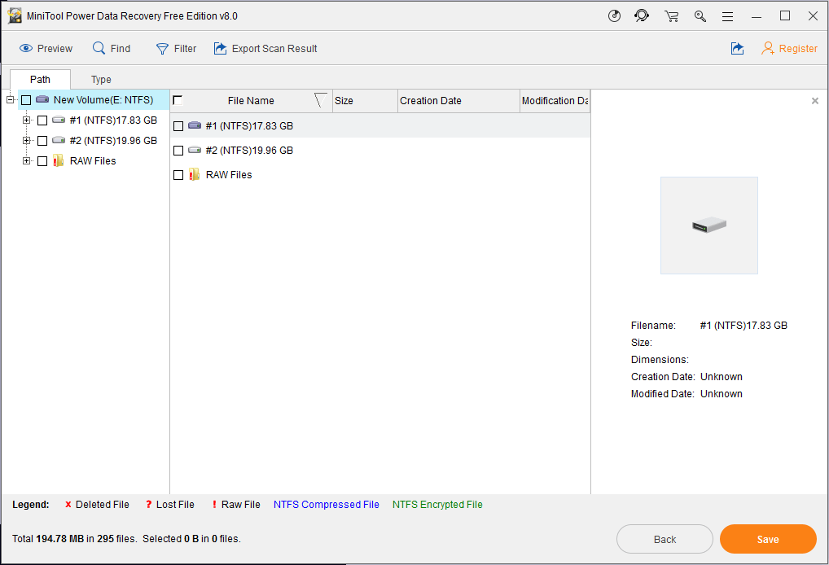The image size is (829, 565).
Task: Click the RAW Files folder icon in tree
Action: [58, 160]
